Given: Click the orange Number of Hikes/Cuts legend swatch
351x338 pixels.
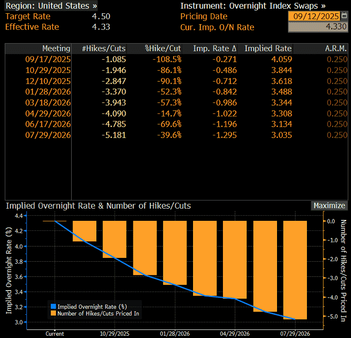Looking at the screenshot, I should point(53,313).
